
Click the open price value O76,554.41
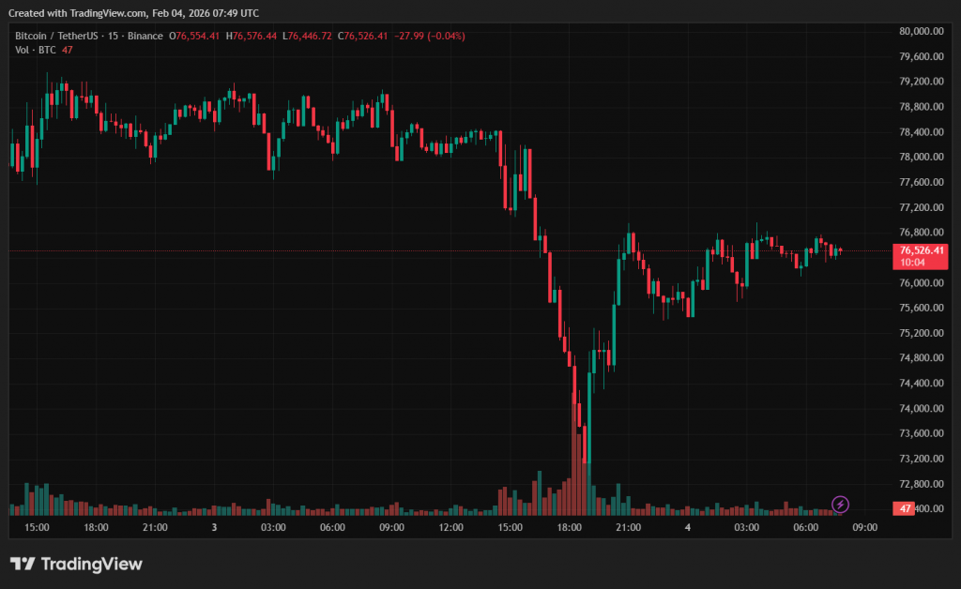194,36
